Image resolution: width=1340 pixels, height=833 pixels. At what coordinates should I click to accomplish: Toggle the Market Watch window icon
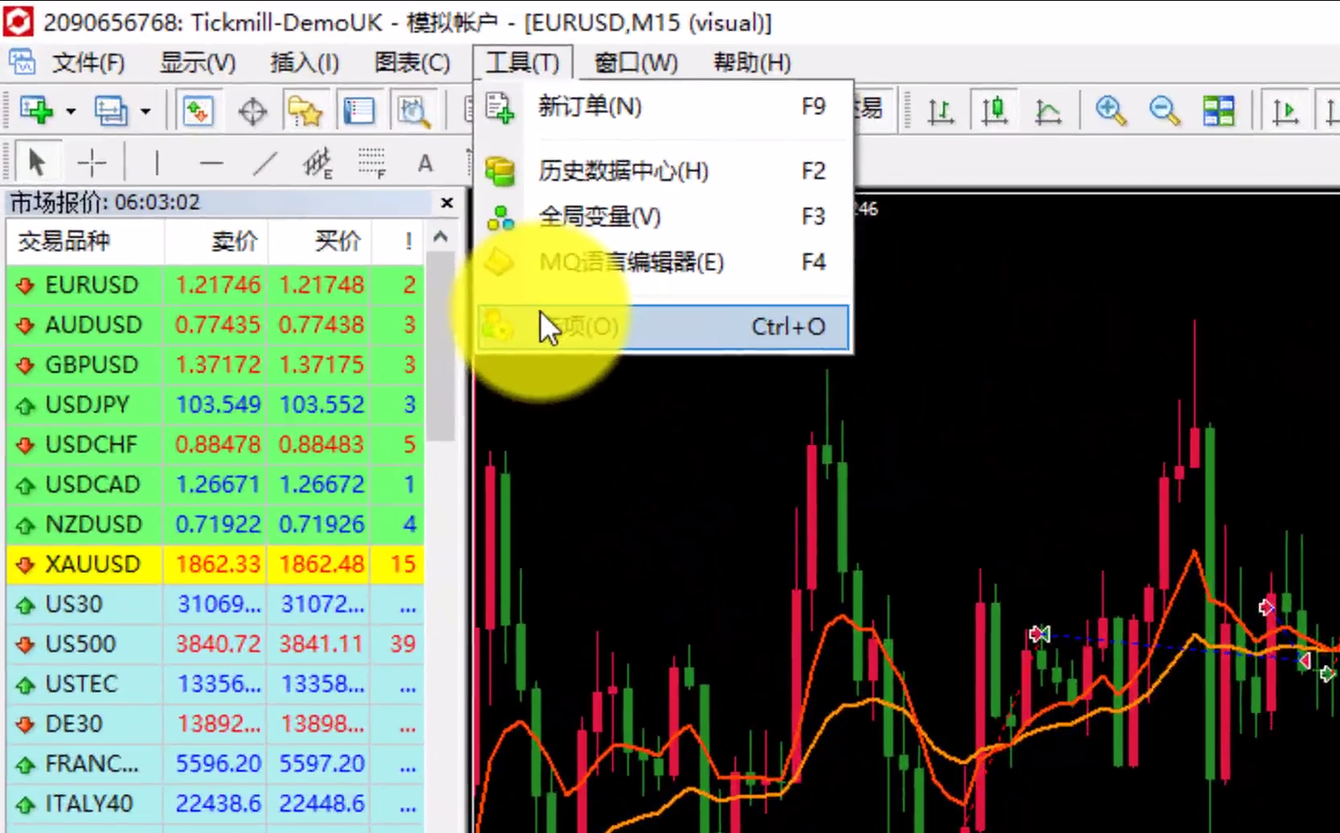point(197,110)
